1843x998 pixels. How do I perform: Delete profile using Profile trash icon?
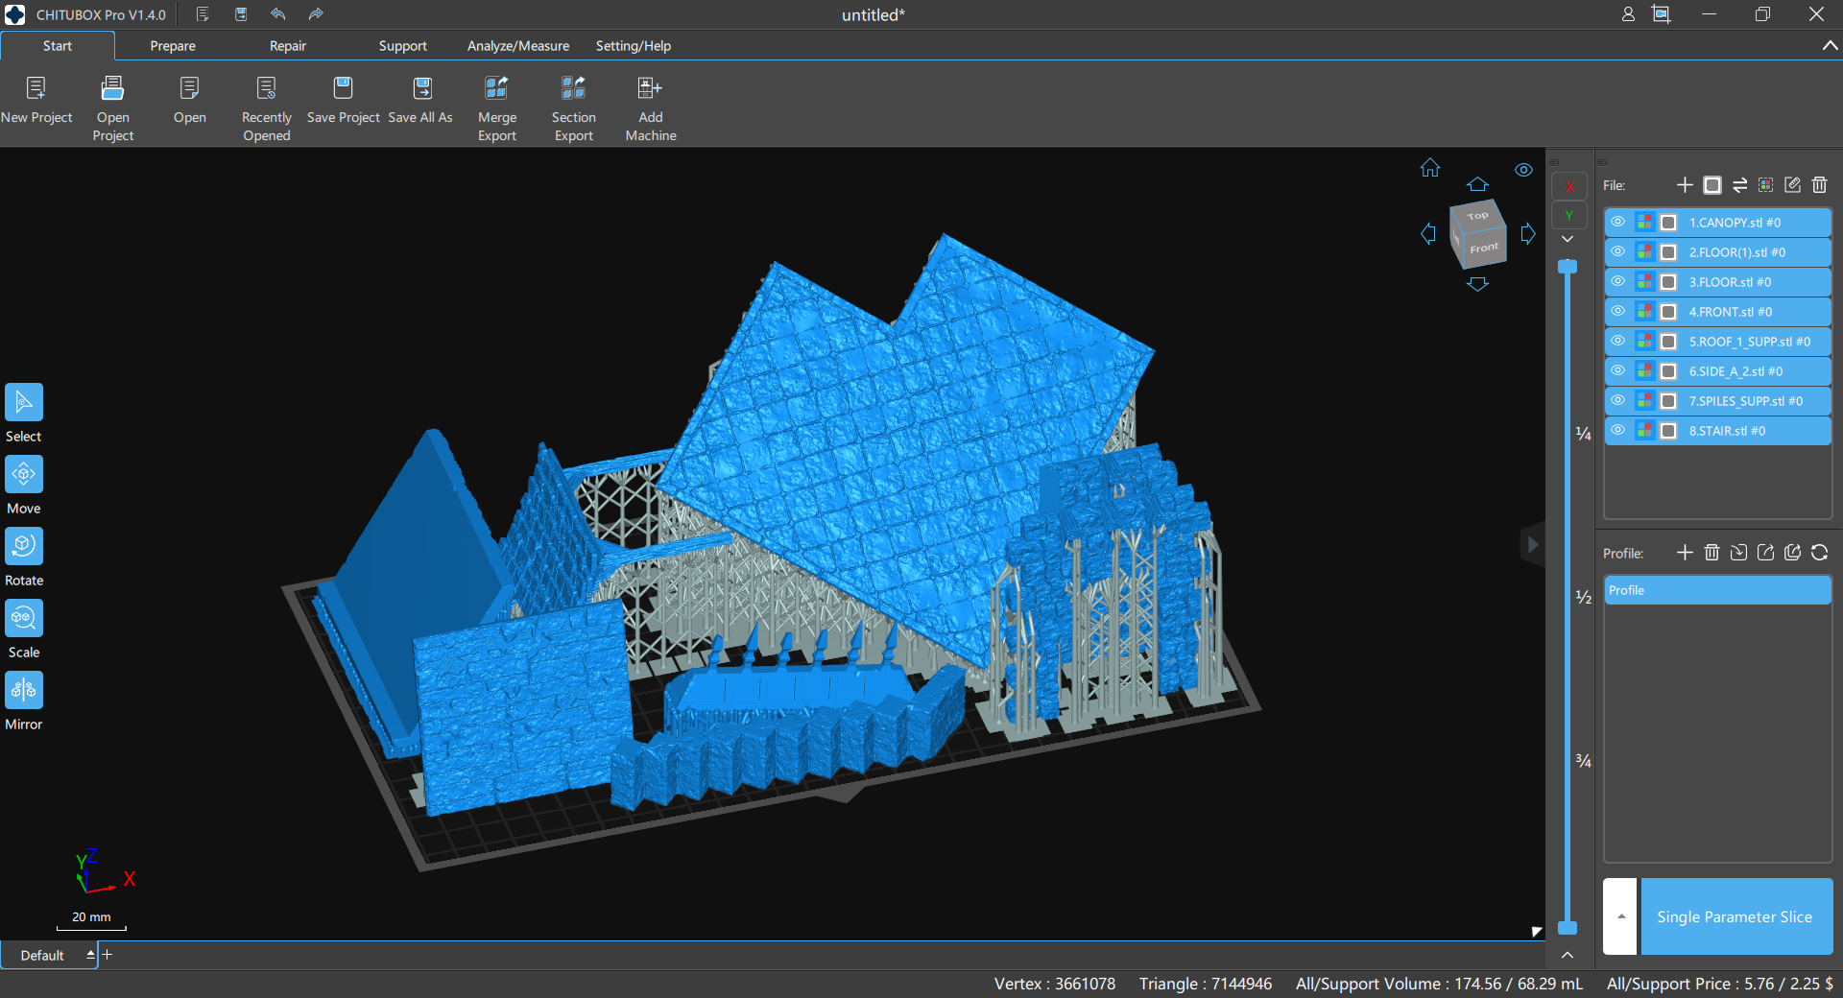pos(1711,553)
